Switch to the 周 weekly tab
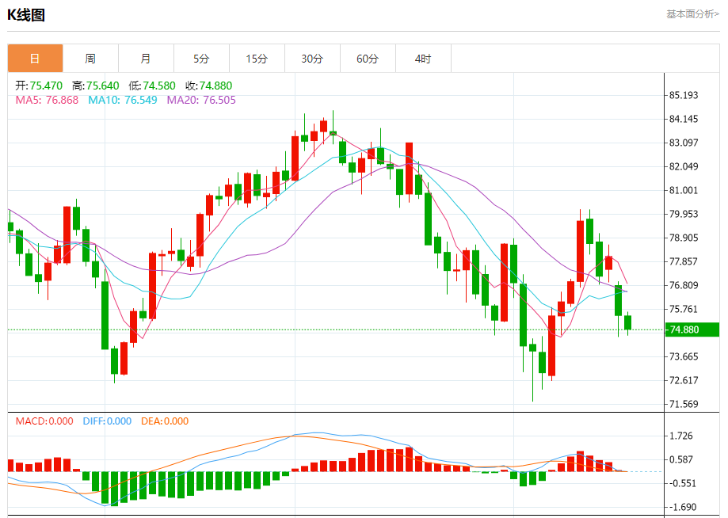 pos(90,59)
